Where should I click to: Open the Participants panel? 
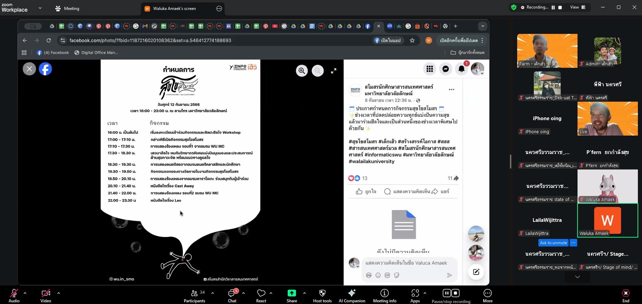(194, 296)
